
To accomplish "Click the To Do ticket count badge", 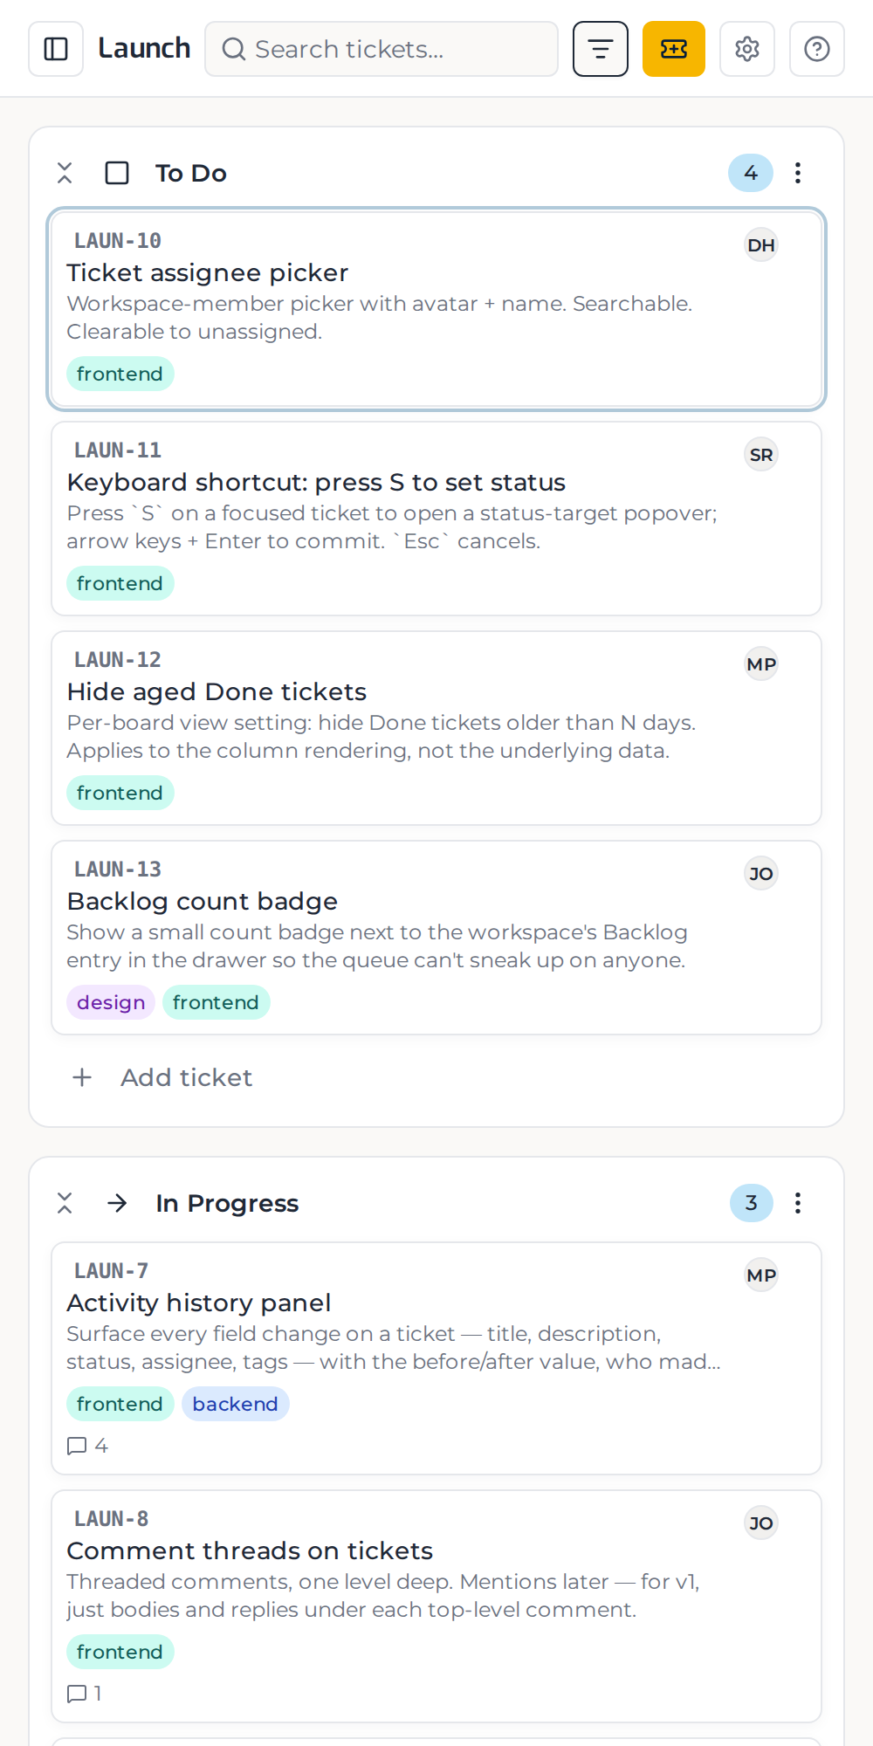I will (751, 173).
